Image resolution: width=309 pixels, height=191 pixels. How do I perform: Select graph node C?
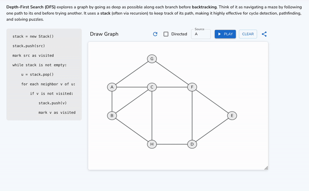[x=152, y=87]
